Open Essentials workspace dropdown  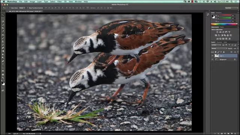(231, 8)
